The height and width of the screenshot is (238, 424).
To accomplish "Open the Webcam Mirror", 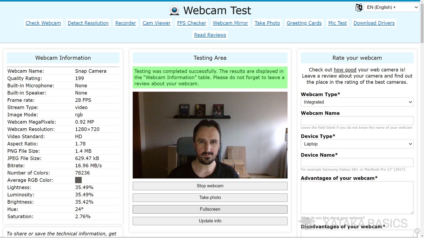I will point(230,23).
